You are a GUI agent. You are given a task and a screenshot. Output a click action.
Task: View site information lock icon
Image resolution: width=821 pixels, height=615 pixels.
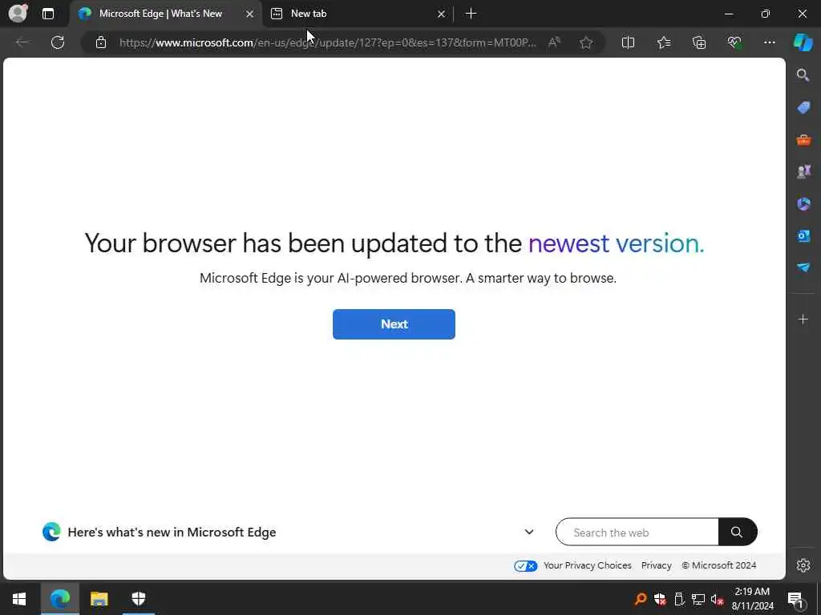pos(101,43)
